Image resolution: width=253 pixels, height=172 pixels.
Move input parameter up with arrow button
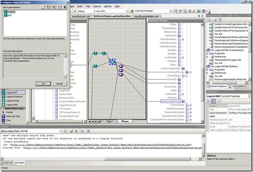[59, 7]
